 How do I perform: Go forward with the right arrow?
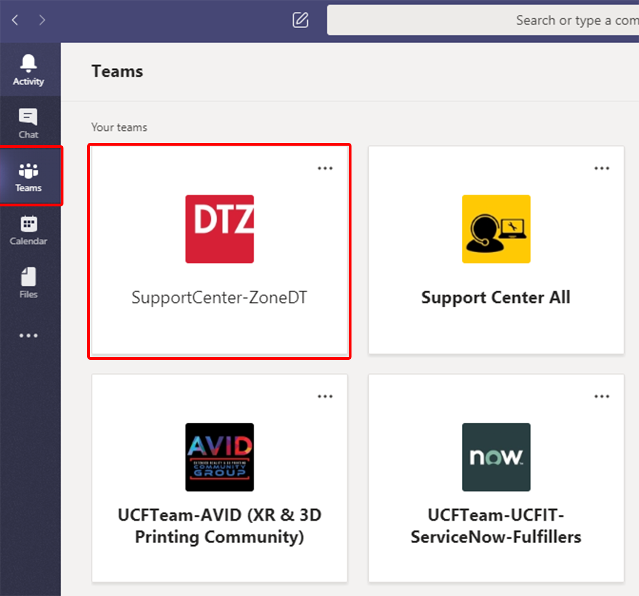42,19
